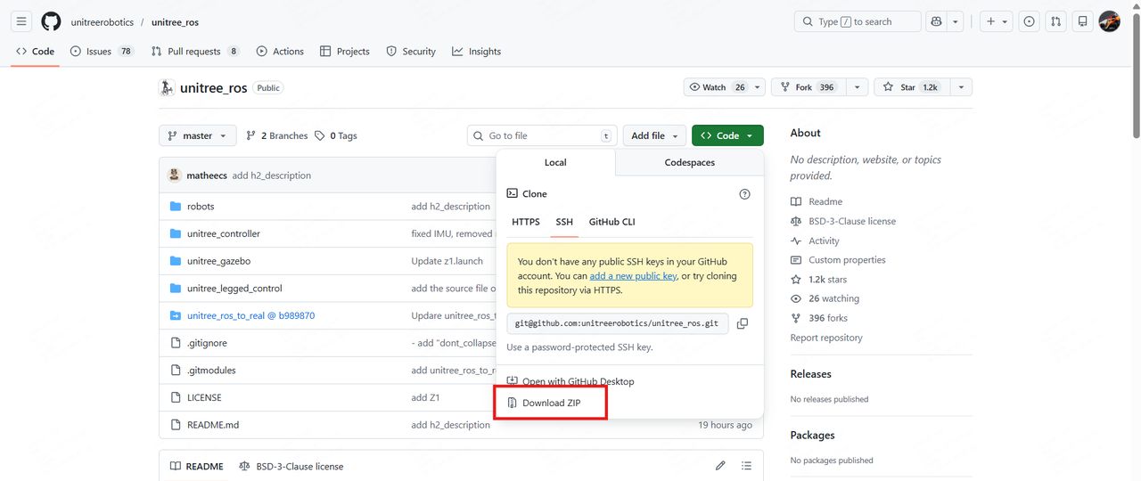This screenshot has width=1141, height=481.
Task: Open the Projects tab
Action: pos(344,52)
